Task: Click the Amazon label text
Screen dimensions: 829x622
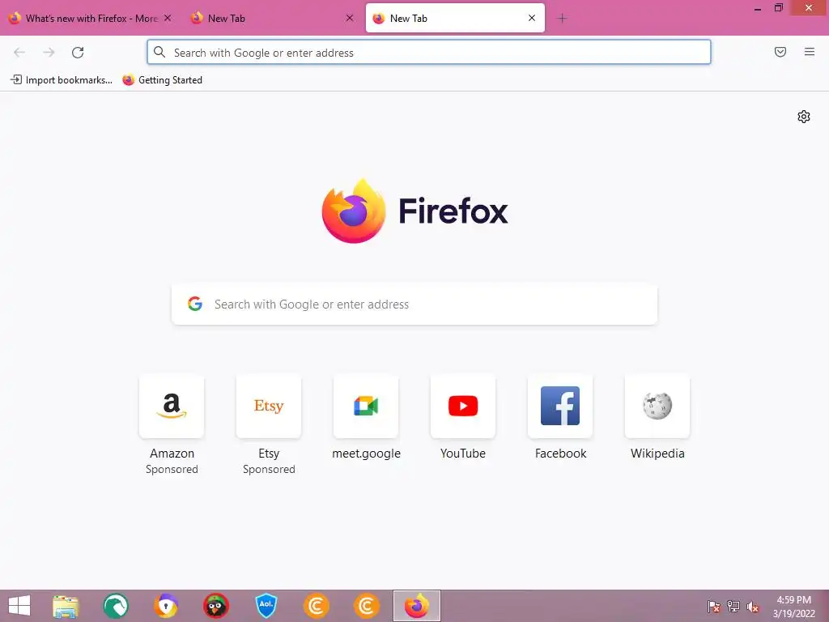Action: (172, 454)
